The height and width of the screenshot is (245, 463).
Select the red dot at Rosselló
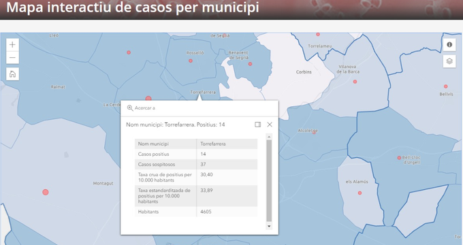(x=191, y=61)
